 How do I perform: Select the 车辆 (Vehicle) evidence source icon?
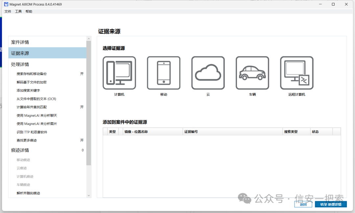point(252,73)
